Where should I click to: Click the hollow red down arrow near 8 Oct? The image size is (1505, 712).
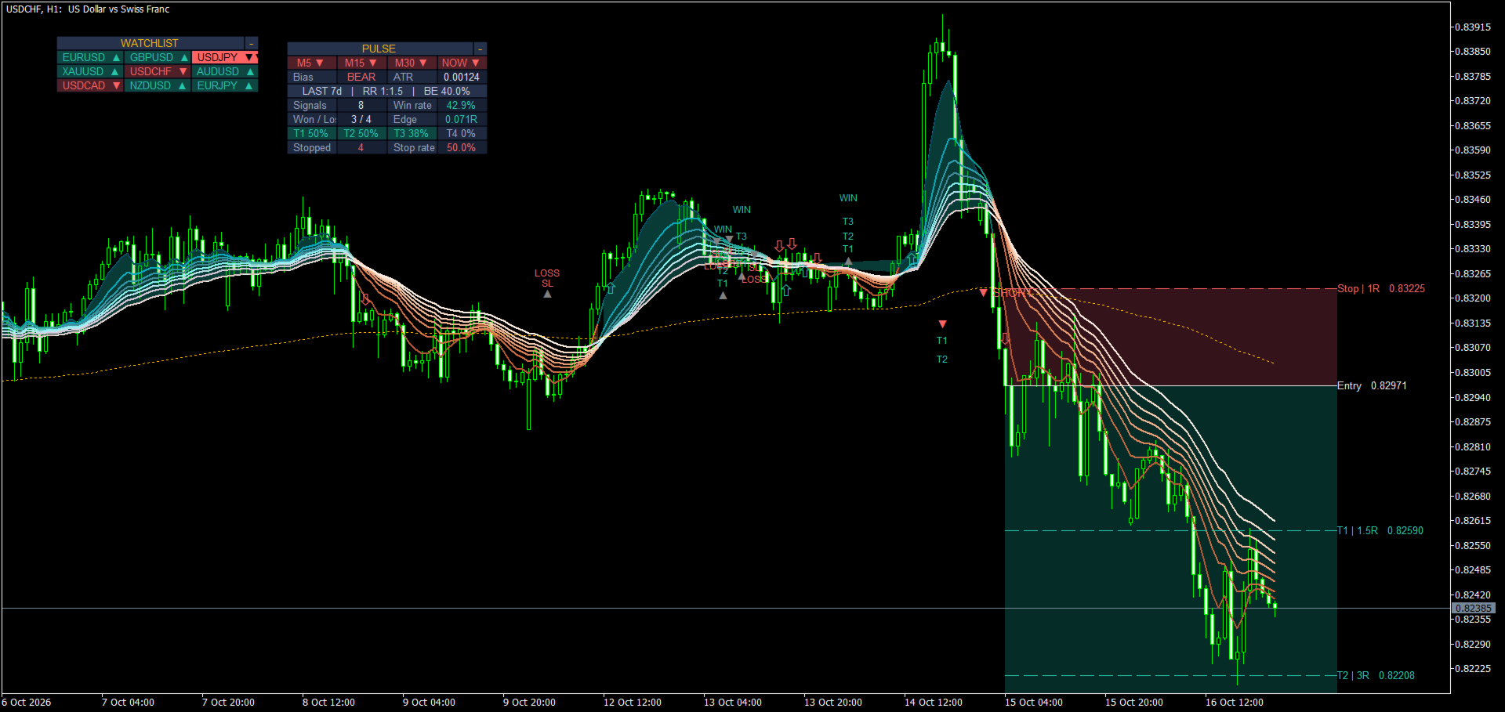pyautogui.click(x=365, y=299)
